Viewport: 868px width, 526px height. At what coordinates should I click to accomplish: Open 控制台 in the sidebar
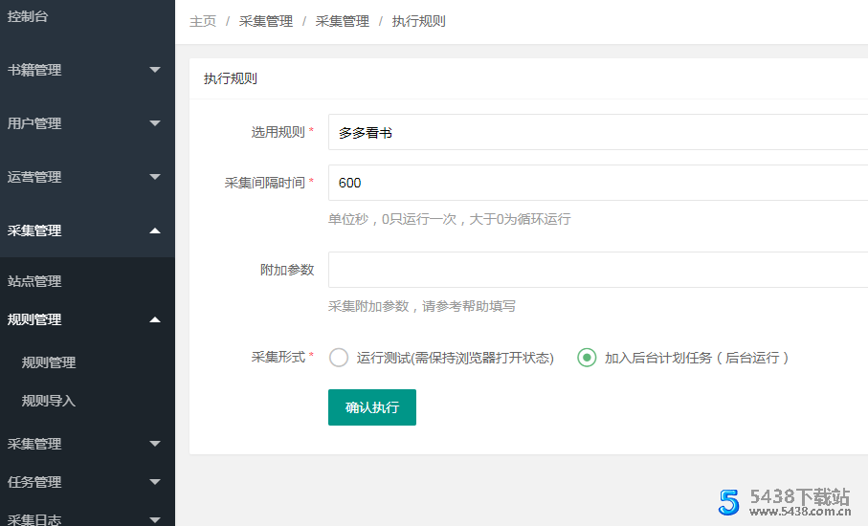click(x=28, y=16)
